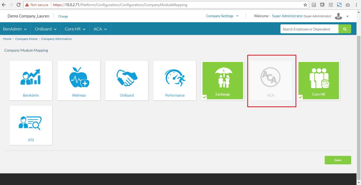Image resolution: width=361 pixels, height=185 pixels.
Task: Select the ATS candidate search icon tile
Action: pos(31,123)
